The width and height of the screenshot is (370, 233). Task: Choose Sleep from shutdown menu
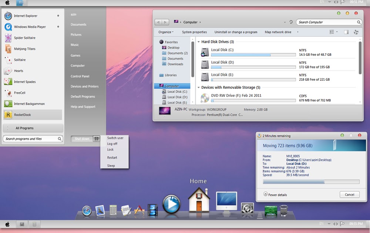click(111, 166)
